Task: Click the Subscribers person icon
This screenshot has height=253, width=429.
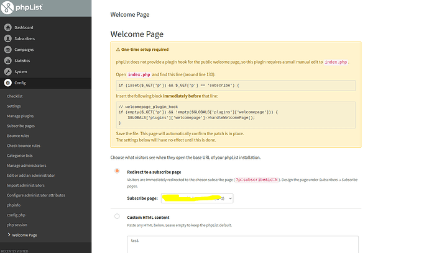Action: click(8, 38)
